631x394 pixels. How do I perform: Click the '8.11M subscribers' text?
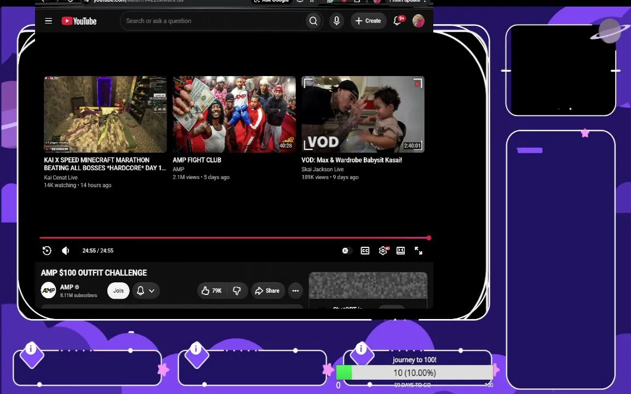click(x=78, y=295)
